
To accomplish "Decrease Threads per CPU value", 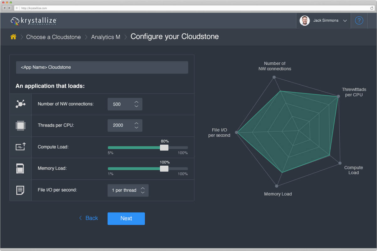I will (x=136, y=128).
